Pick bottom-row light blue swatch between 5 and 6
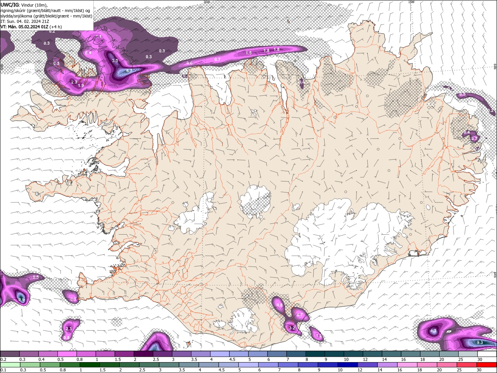Image resolution: width=497 pixels, height=373 pixels. click(x=248, y=364)
